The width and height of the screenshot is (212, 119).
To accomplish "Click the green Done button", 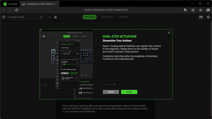I will 129,92.
